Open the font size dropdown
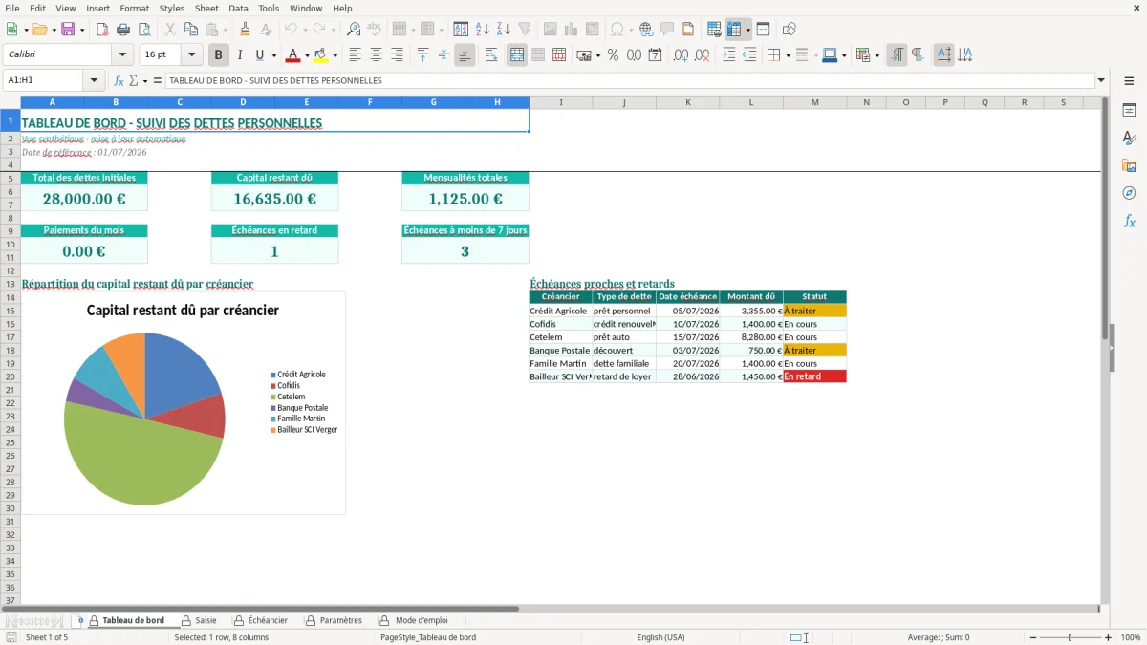1147x645 pixels. (x=191, y=55)
